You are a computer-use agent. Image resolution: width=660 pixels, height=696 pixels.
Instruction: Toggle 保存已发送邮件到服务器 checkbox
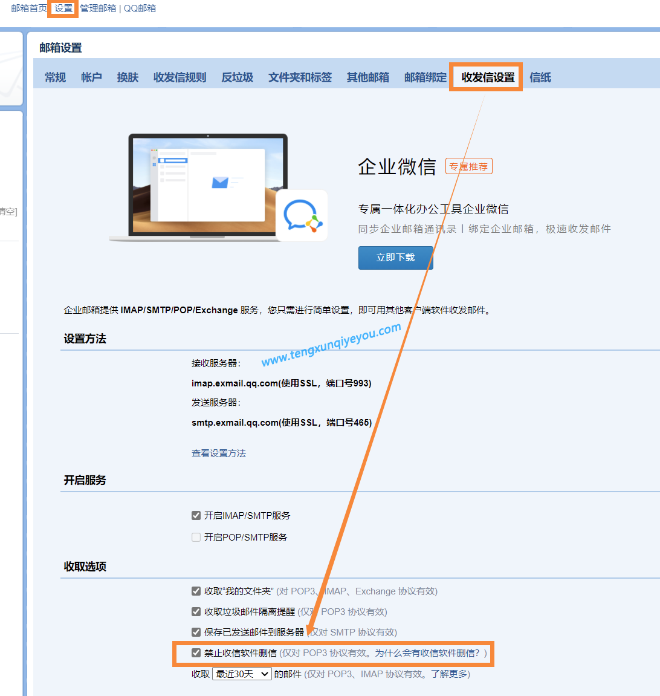tap(196, 632)
